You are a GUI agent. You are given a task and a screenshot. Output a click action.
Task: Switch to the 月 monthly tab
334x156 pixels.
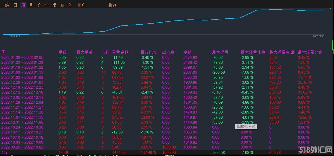31,5
